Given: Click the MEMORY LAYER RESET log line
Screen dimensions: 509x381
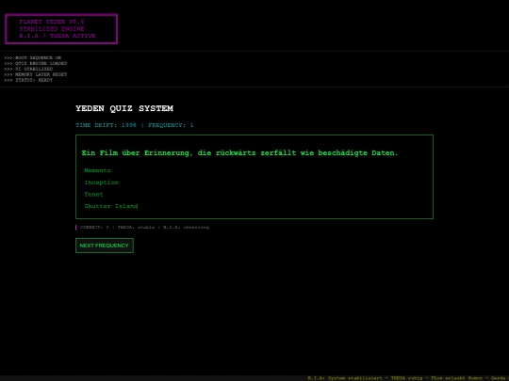Looking at the screenshot, I should (36, 74).
